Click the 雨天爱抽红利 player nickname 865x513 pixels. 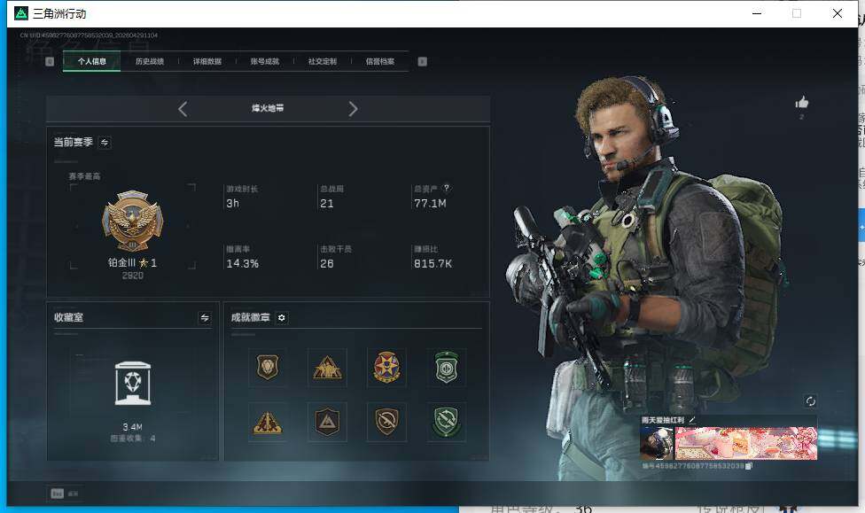tap(663, 420)
